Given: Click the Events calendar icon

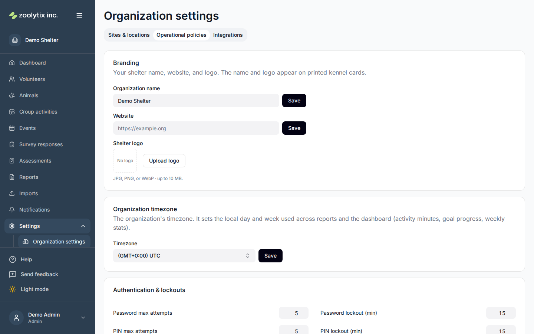Looking at the screenshot, I should pyautogui.click(x=12, y=128).
